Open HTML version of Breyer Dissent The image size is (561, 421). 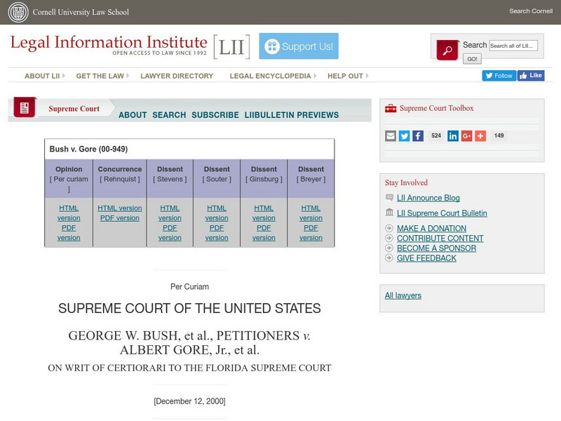click(311, 213)
